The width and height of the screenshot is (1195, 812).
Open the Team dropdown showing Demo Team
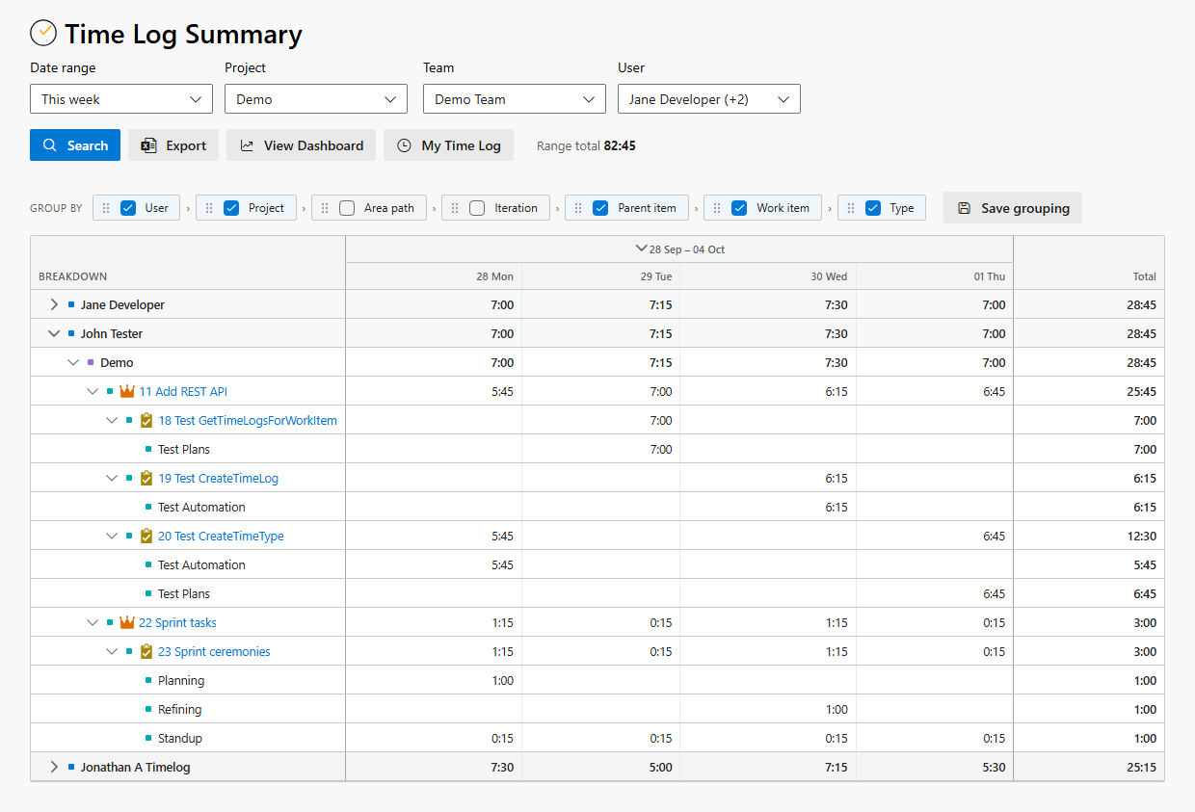pyautogui.click(x=515, y=99)
